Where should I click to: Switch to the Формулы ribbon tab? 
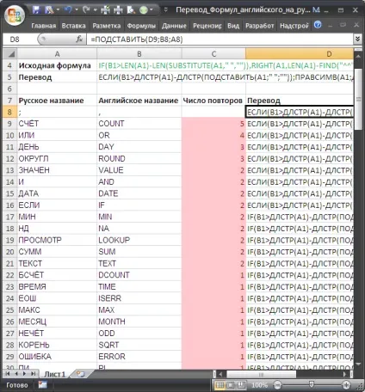point(141,26)
